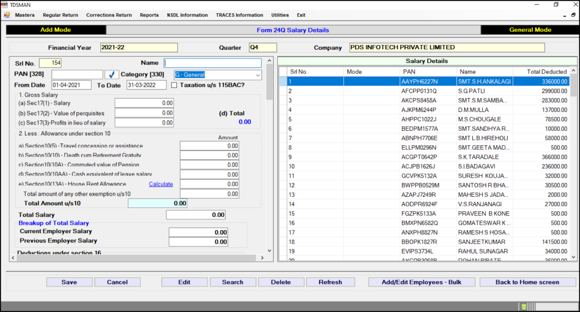Click the inner window restore icon
This screenshot has width=580, height=312.
click(x=574, y=15)
